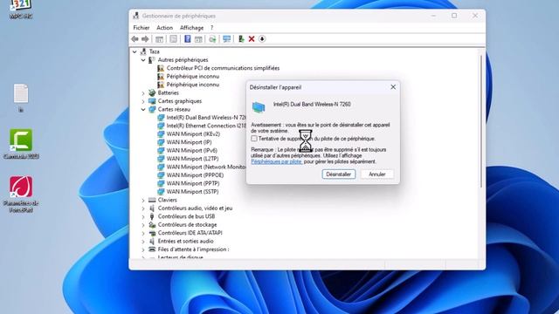
Task: Open the Action menu
Action: click(x=165, y=28)
